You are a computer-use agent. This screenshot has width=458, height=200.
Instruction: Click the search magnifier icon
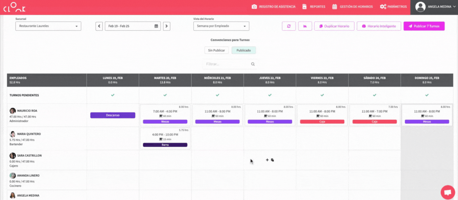click(x=253, y=64)
